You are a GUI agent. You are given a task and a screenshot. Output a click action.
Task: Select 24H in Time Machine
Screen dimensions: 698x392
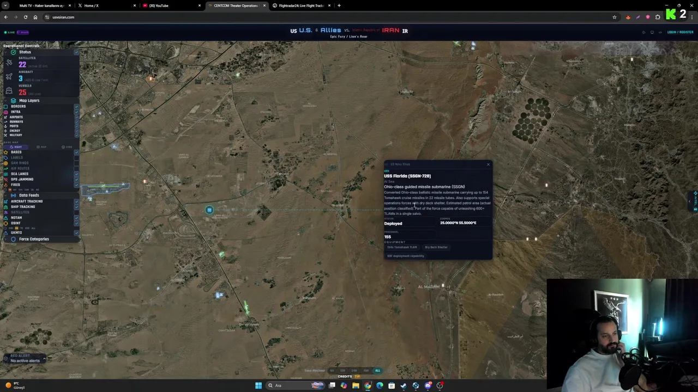(x=354, y=371)
